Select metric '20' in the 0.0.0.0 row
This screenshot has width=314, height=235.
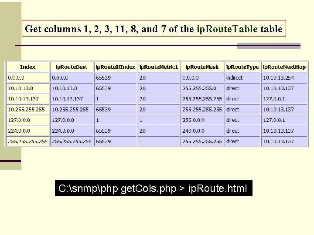[x=159, y=78]
